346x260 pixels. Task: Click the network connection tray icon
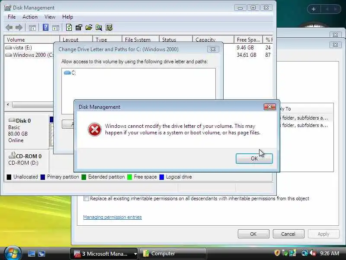click(x=305, y=253)
